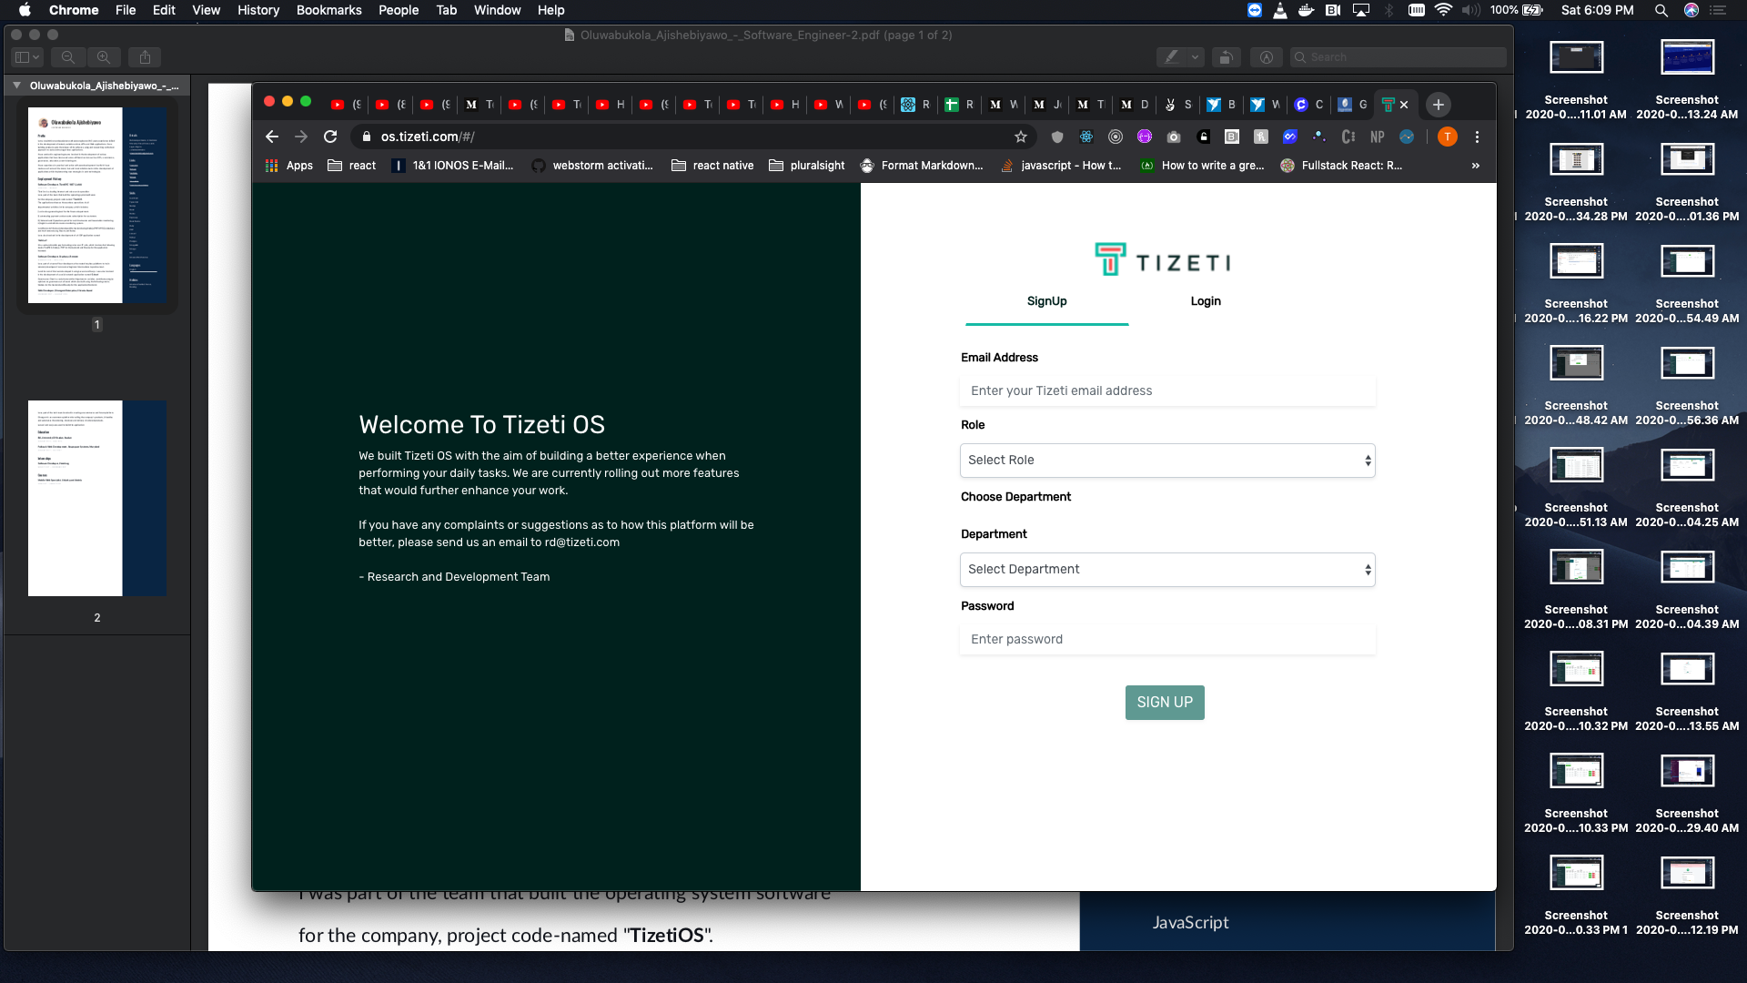Select desktop screenshot file 2020-0...13.24 AM
The height and width of the screenshot is (983, 1747).
coord(1687,80)
